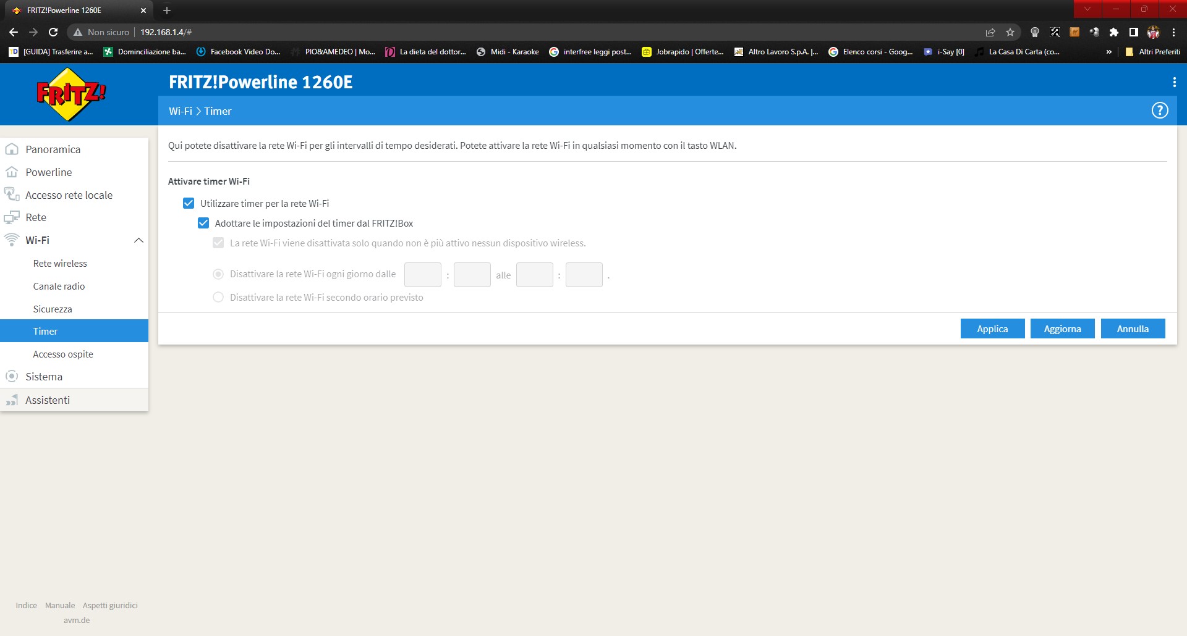
Task: Click the Indice footer link
Action: [27, 605]
